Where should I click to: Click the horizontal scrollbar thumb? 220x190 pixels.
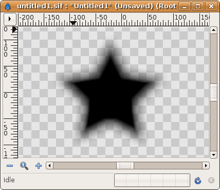[x=125, y=166]
